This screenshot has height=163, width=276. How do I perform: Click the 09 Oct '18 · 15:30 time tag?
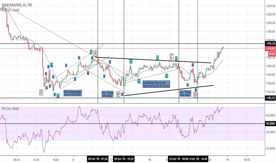pyautogui.click(x=124, y=159)
